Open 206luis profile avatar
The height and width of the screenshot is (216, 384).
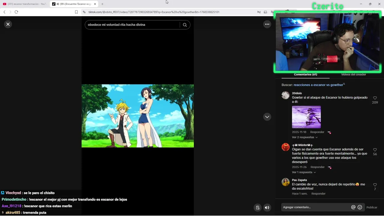[285, 95]
